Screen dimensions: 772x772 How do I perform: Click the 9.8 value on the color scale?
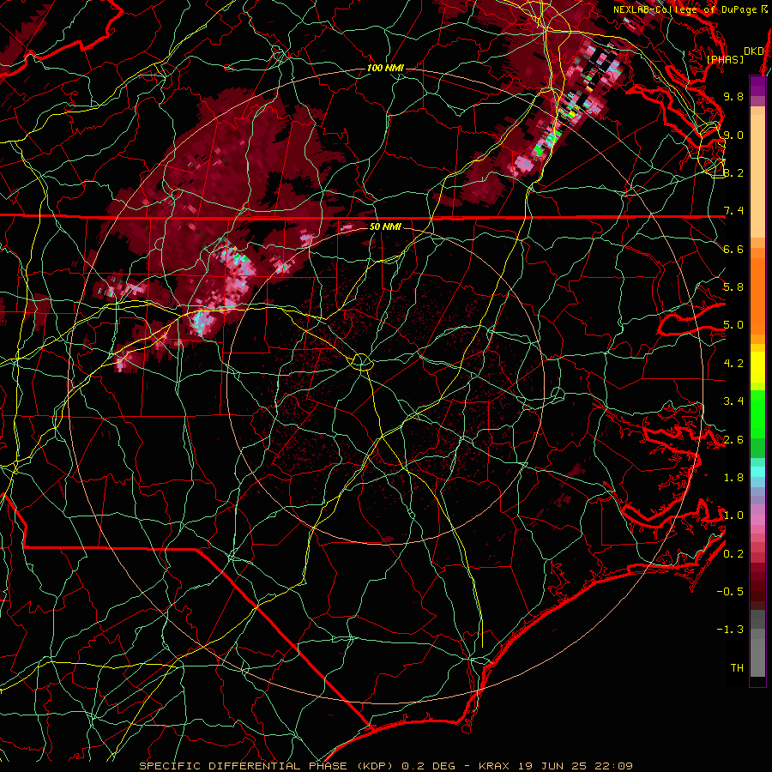point(733,96)
